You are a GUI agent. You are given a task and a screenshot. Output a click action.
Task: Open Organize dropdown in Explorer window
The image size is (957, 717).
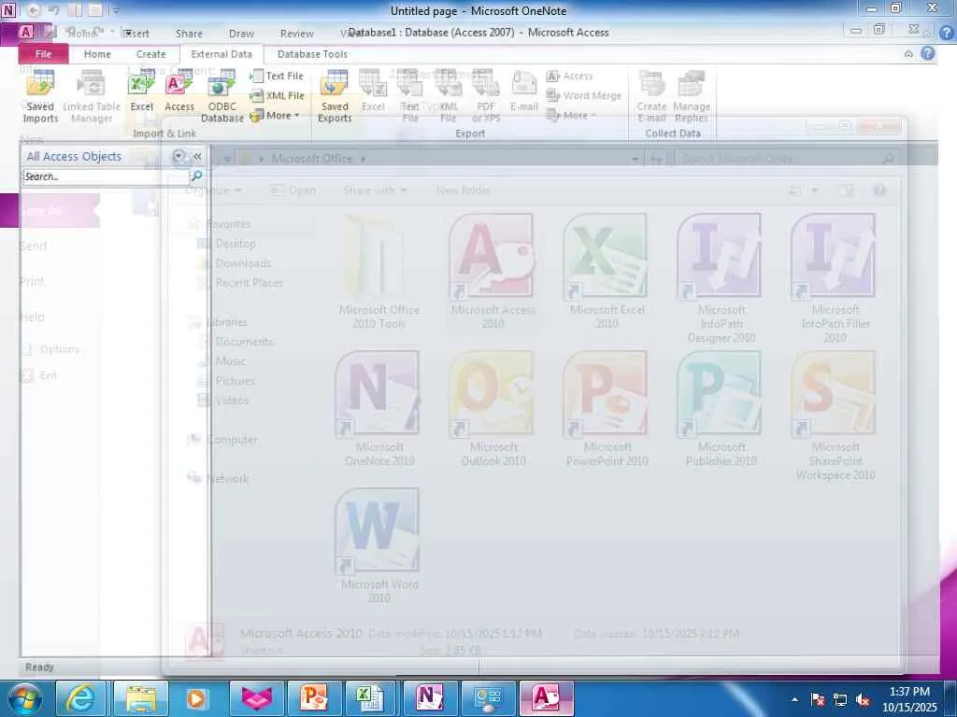click(x=213, y=190)
